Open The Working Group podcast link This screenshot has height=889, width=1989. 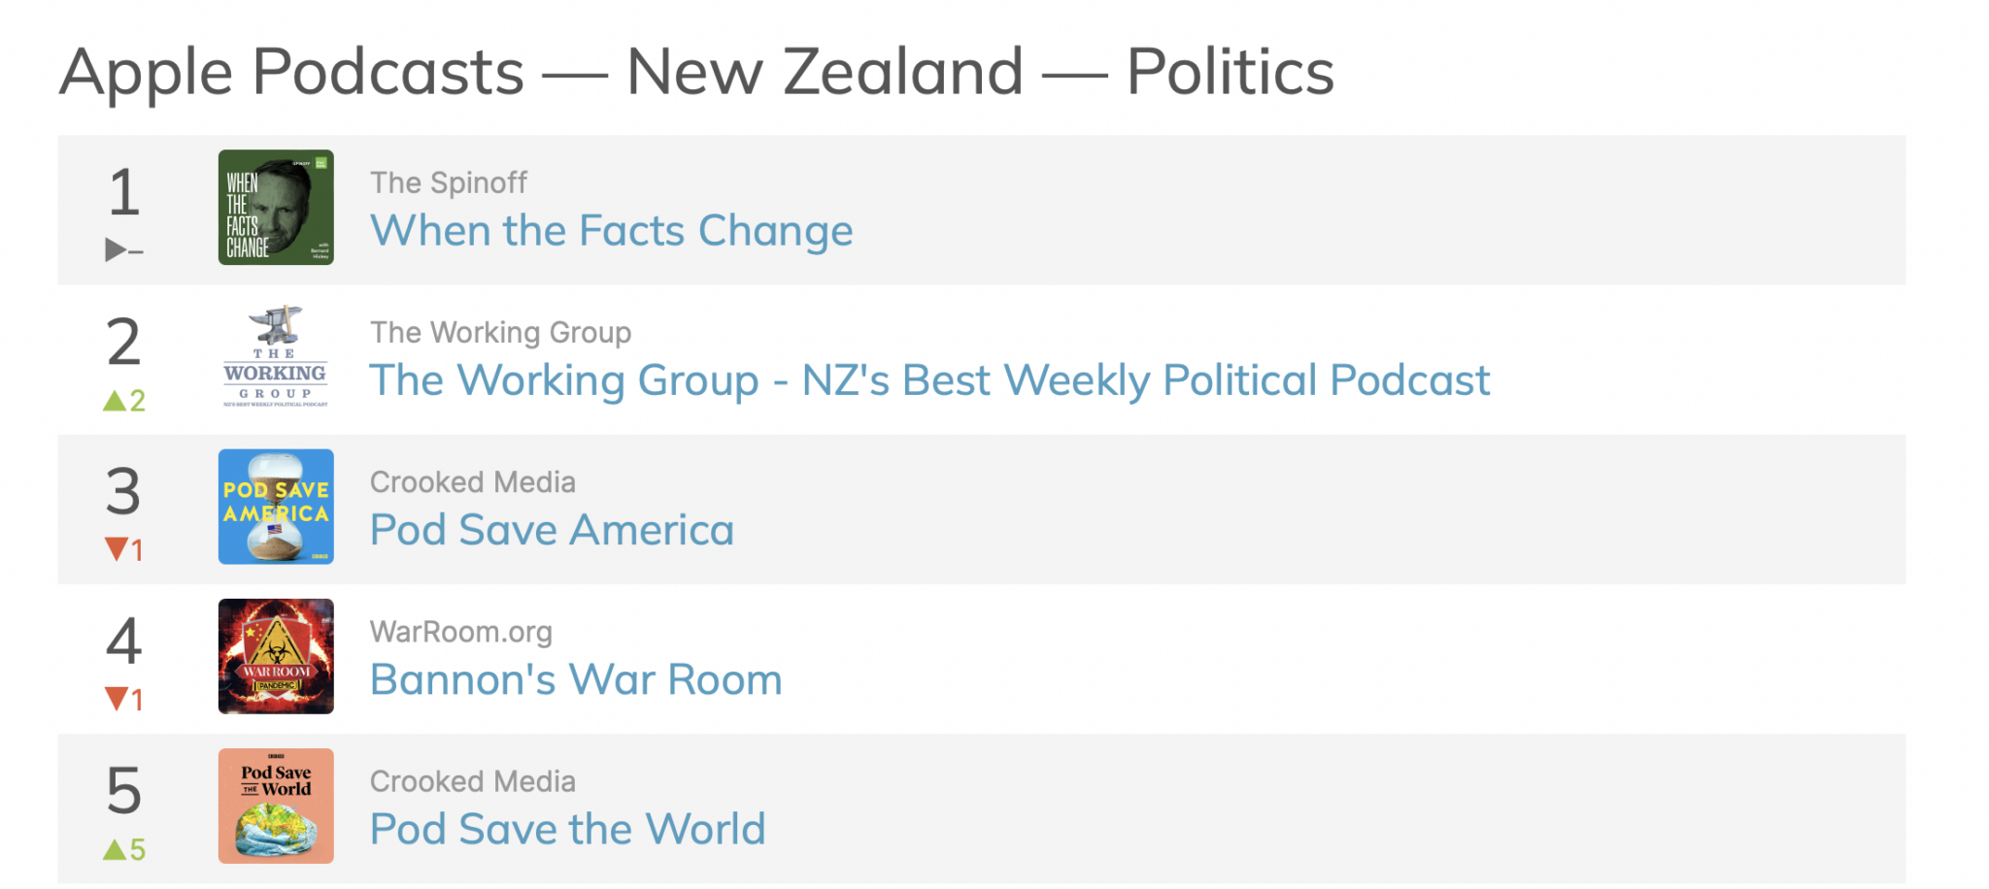929,380
